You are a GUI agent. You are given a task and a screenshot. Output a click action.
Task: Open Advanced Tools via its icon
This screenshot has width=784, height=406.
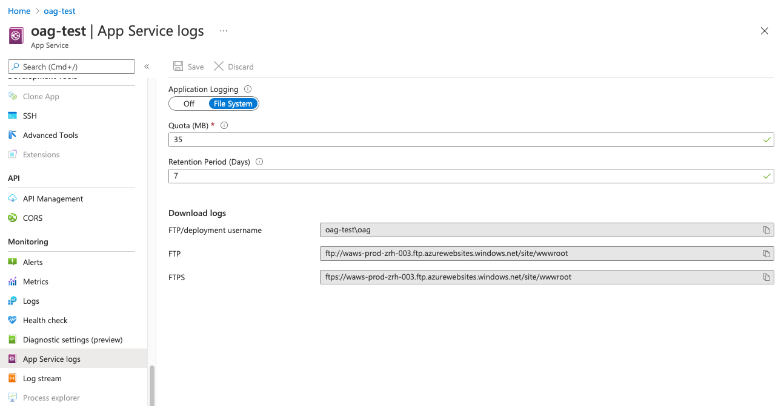[12, 135]
